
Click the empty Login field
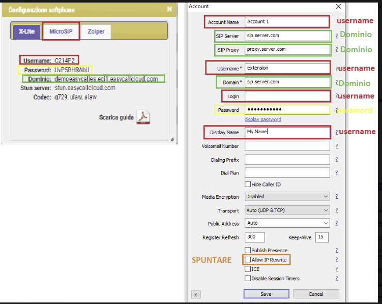(287, 96)
